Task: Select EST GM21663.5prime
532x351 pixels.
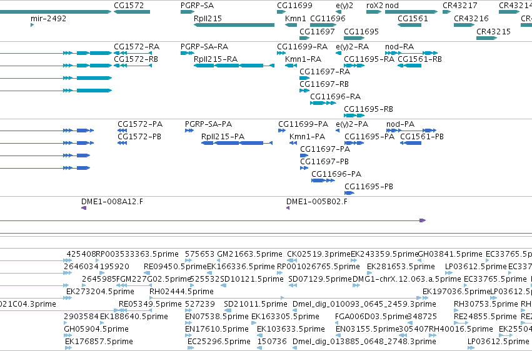Action: 219,260
